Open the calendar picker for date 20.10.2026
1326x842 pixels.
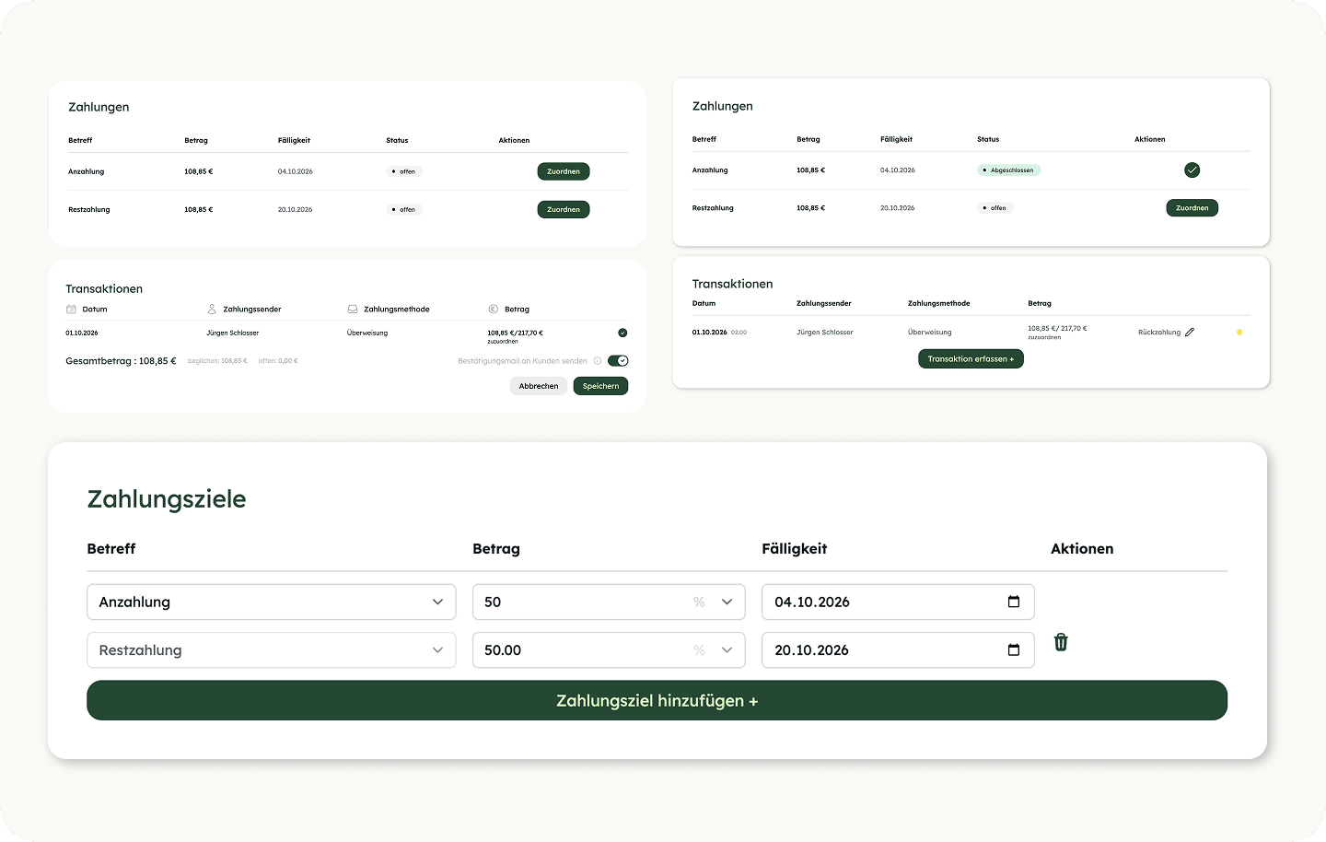click(1014, 649)
